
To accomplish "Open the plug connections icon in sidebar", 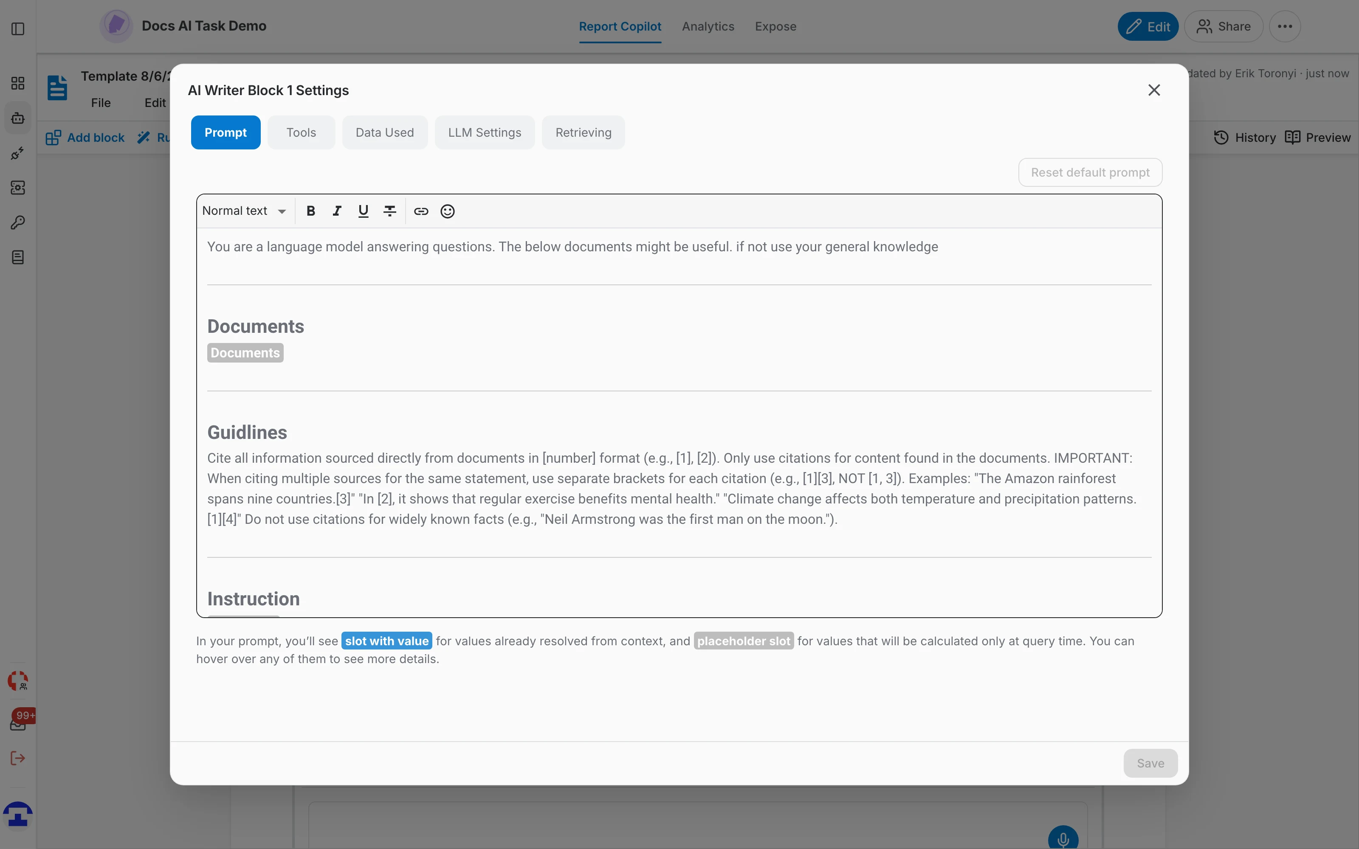I will point(18,153).
